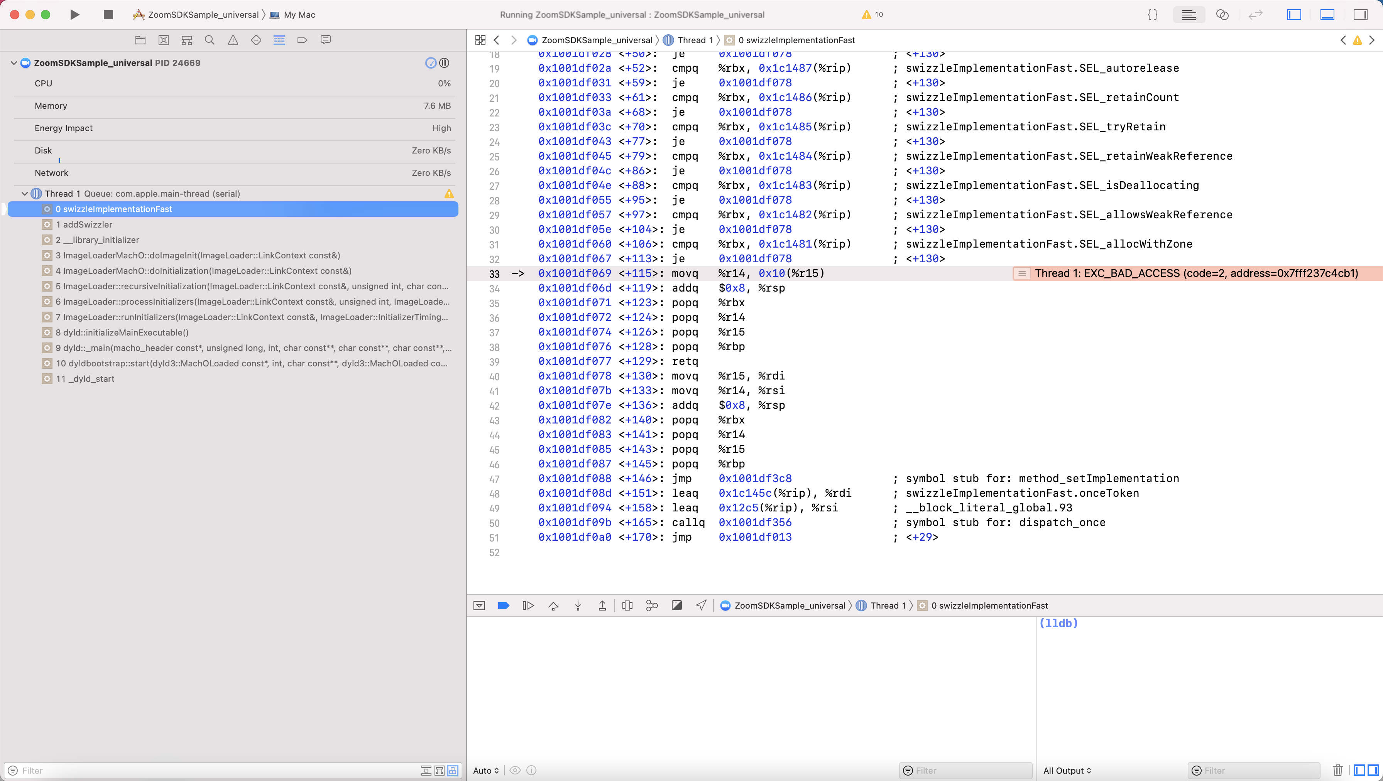Collapse Thread 1 disclosure triangle
The image size is (1383, 781).
point(25,193)
